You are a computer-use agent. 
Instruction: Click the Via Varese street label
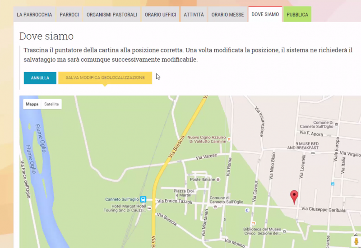(x=206, y=156)
